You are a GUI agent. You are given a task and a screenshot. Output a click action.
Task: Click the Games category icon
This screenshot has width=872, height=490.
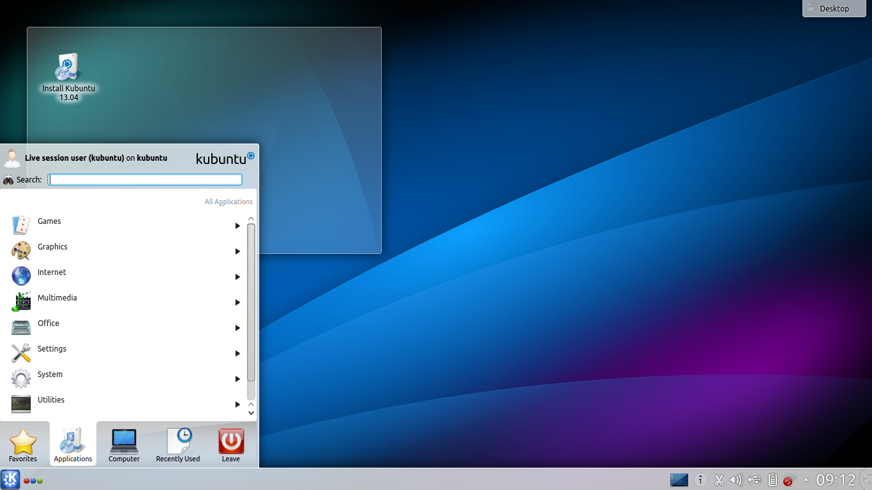(x=21, y=225)
